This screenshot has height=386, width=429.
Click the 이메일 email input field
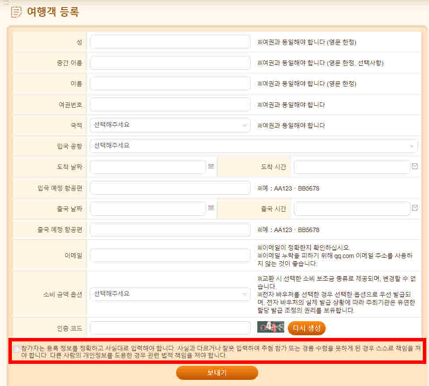[x=170, y=256]
